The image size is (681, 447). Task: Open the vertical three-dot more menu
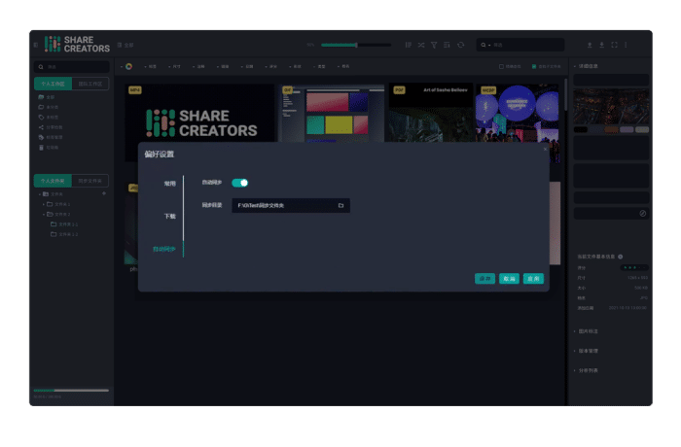pos(626,45)
